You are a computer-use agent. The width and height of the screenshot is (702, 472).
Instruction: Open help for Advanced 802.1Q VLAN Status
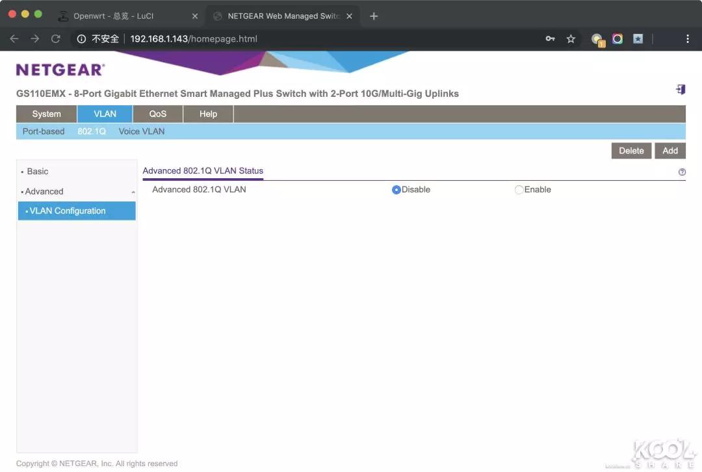point(682,172)
